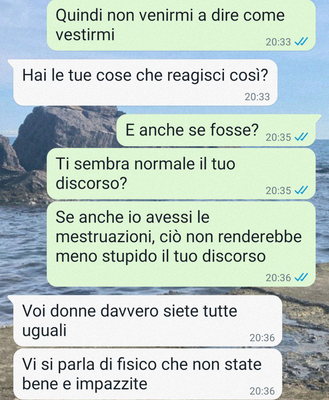Tap the message about 'mestruazioni'
329x400 pixels.
(x=181, y=244)
